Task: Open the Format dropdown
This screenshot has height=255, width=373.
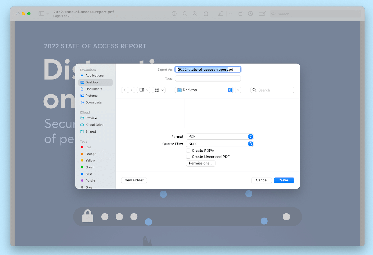Action: tap(219, 137)
